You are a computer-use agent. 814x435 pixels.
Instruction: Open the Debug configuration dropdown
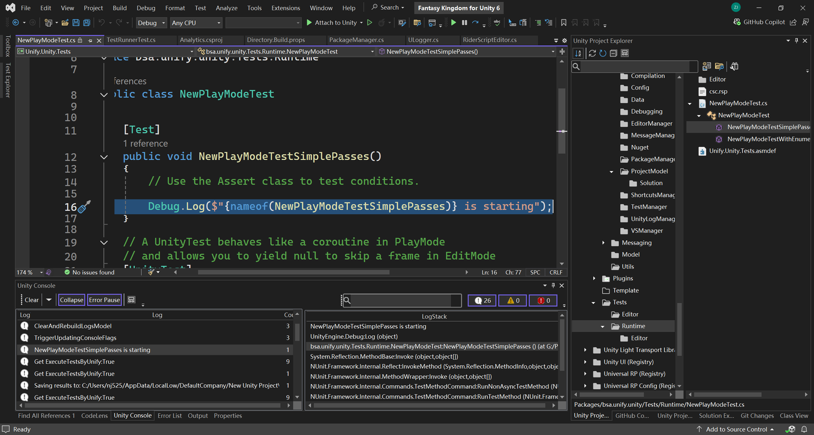click(151, 23)
